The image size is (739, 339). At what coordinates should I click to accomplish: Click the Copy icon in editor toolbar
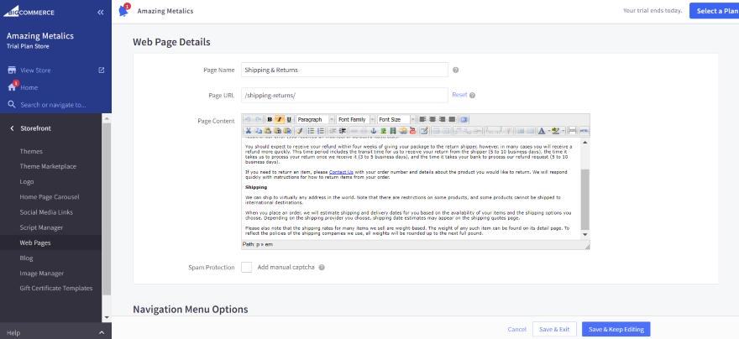click(259, 131)
